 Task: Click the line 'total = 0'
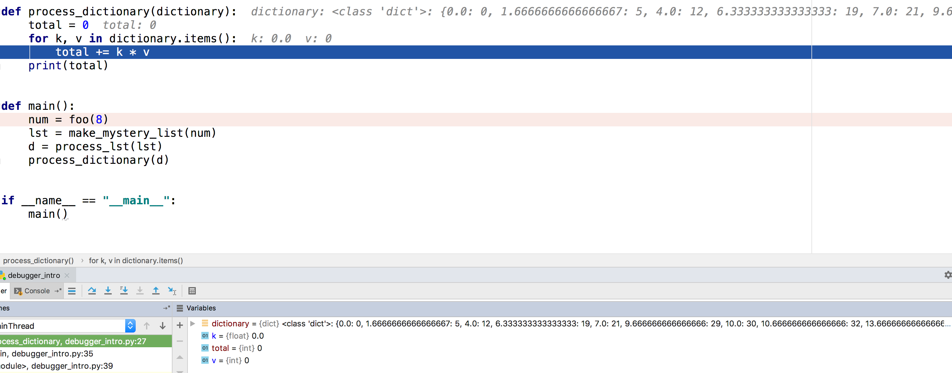pos(58,25)
